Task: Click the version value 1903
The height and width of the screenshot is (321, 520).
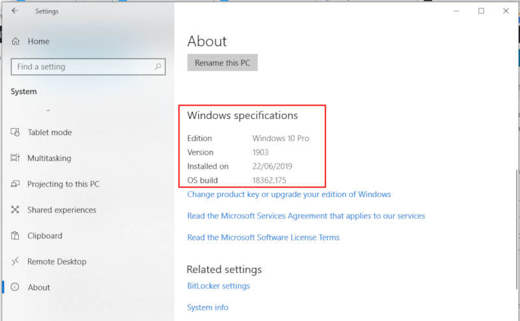Action: (261, 152)
